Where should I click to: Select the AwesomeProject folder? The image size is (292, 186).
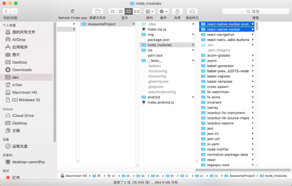click(107, 24)
